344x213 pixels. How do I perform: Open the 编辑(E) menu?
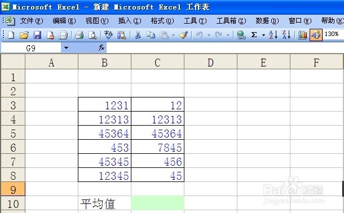[64, 21]
